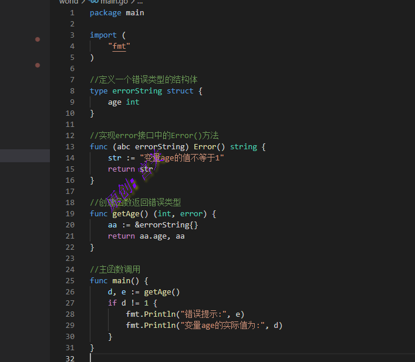Click the Go file icon in the breadcrumb
The image size is (415, 362).
coord(93,2)
